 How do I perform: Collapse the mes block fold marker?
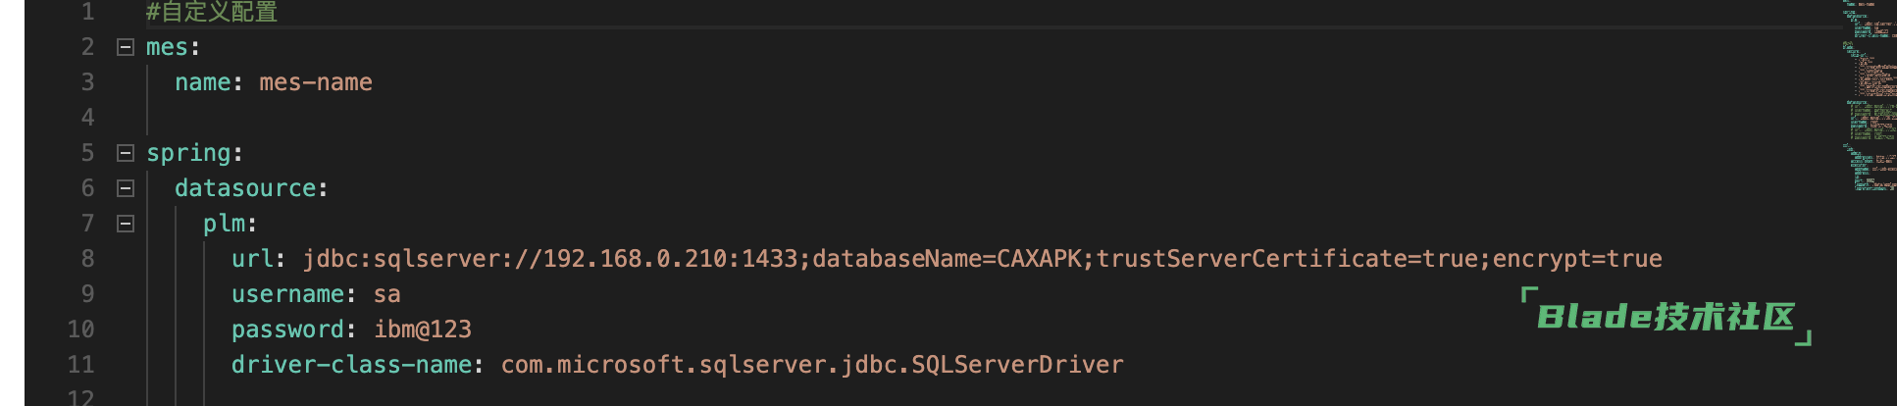[x=126, y=47]
